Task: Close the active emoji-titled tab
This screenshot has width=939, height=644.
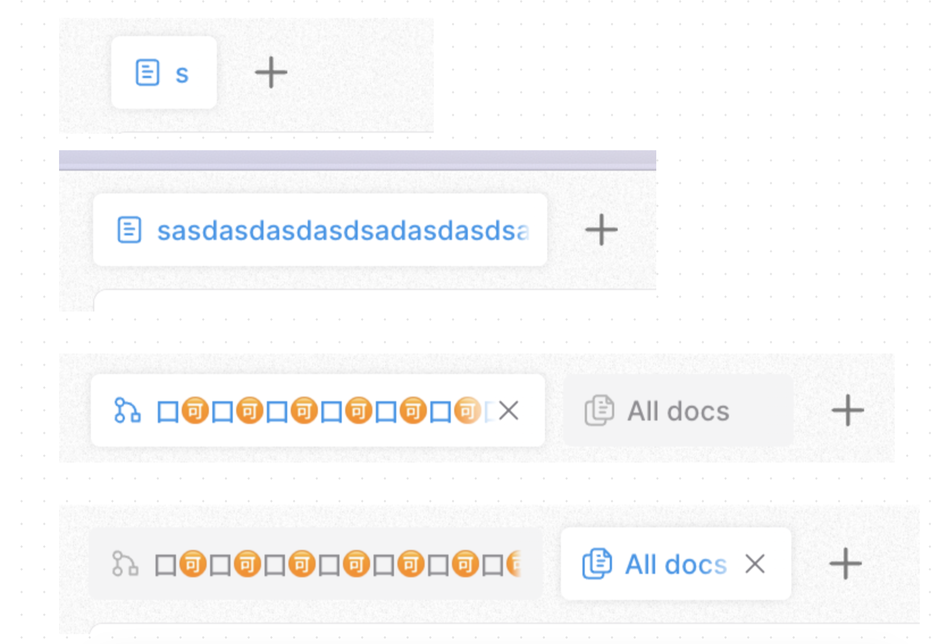Action: click(x=509, y=411)
